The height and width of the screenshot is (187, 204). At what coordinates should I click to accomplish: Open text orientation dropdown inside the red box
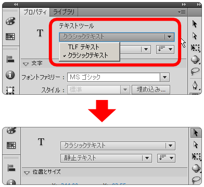coord(165,49)
